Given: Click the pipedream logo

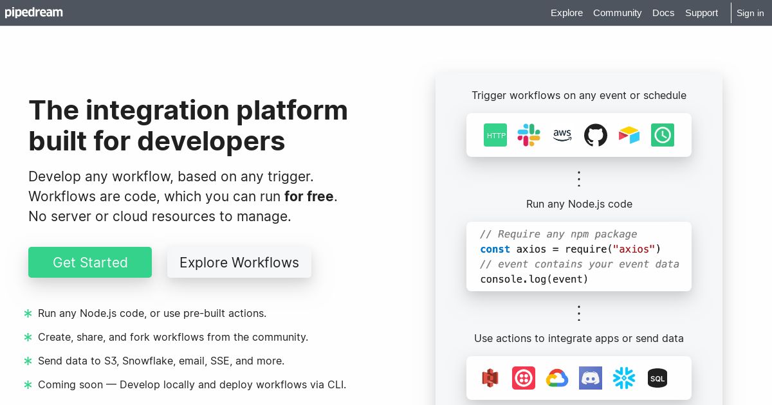Looking at the screenshot, I should point(34,13).
